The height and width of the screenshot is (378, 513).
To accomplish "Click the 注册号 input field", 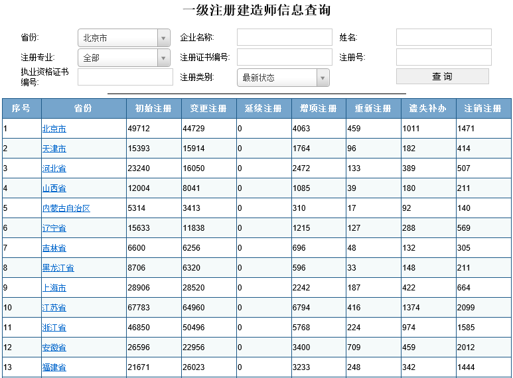I will [x=443, y=57].
